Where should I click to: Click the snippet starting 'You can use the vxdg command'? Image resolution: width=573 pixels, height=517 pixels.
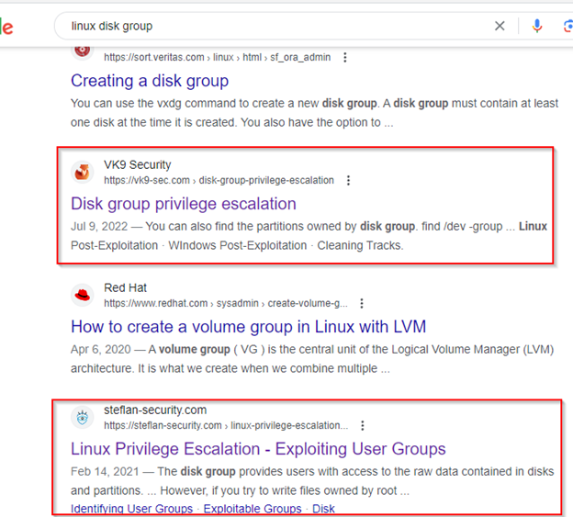tap(315, 113)
